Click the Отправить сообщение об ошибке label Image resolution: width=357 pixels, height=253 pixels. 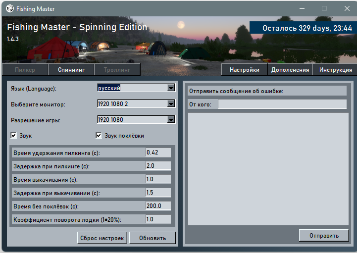(236, 91)
